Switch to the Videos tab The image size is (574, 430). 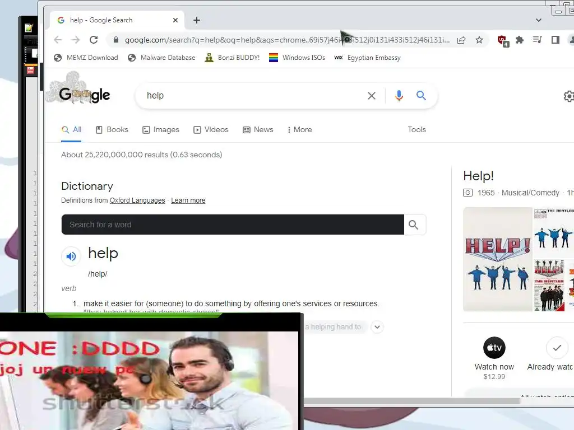(x=211, y=130)
